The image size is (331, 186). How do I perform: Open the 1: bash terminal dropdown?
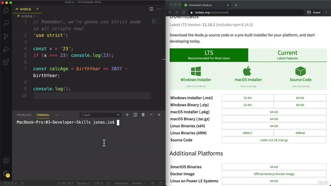pyautogui.click(x=100, y=115)
